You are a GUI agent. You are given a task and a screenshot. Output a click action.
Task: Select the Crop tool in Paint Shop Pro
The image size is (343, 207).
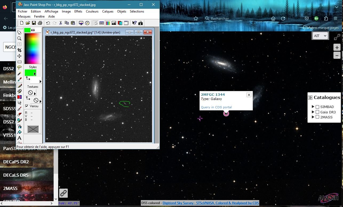19,50
